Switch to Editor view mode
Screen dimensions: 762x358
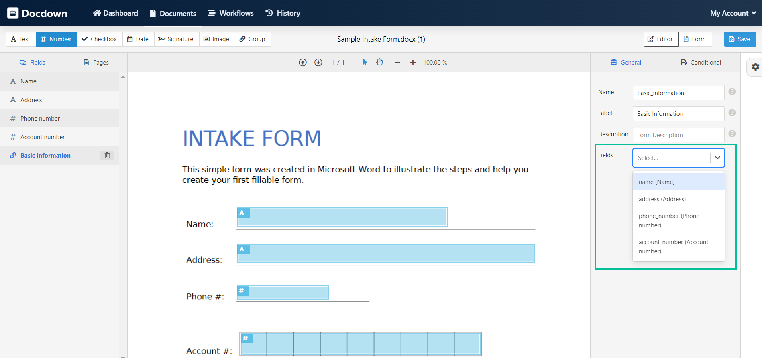tap(661, 39)
